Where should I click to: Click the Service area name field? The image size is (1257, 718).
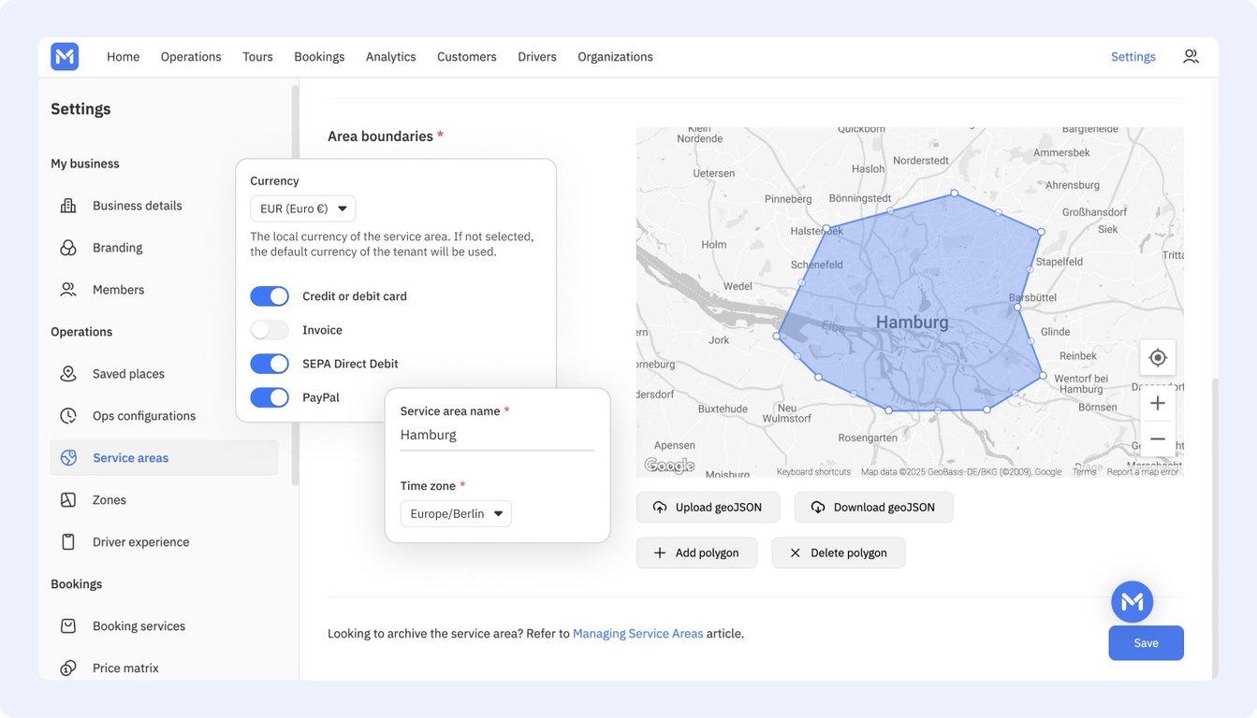pos(497,436)
